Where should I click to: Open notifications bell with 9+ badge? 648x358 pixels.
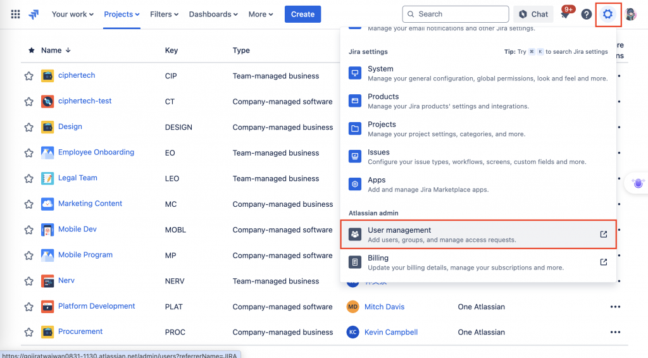(565, 15)
